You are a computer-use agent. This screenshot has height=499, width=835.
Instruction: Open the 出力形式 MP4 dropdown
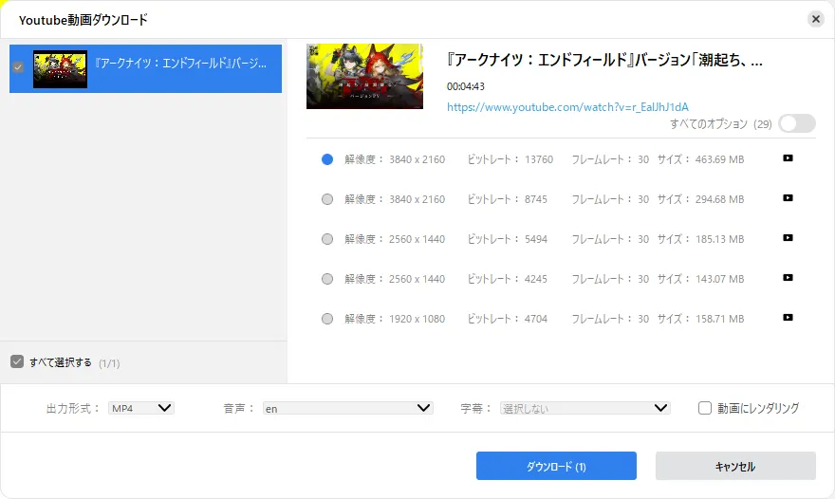[x=140, y=408]
